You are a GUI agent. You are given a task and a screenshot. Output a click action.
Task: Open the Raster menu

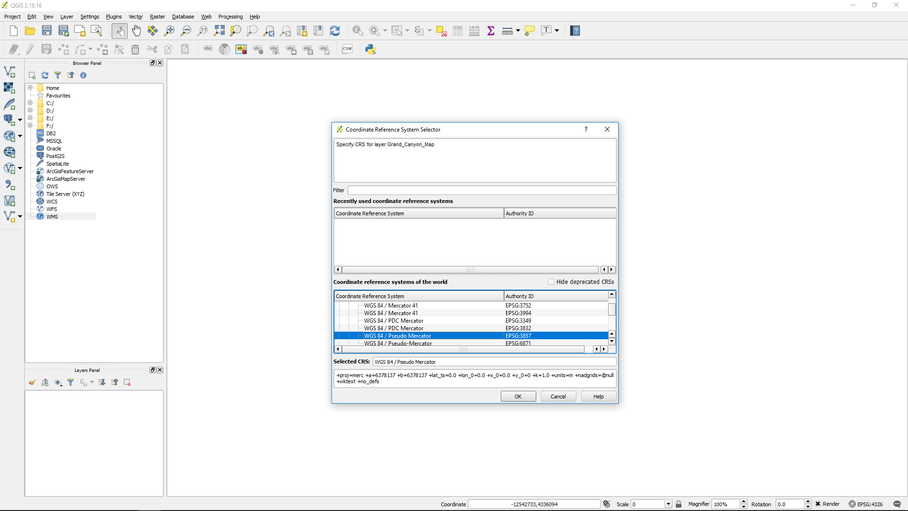point(157,17)
